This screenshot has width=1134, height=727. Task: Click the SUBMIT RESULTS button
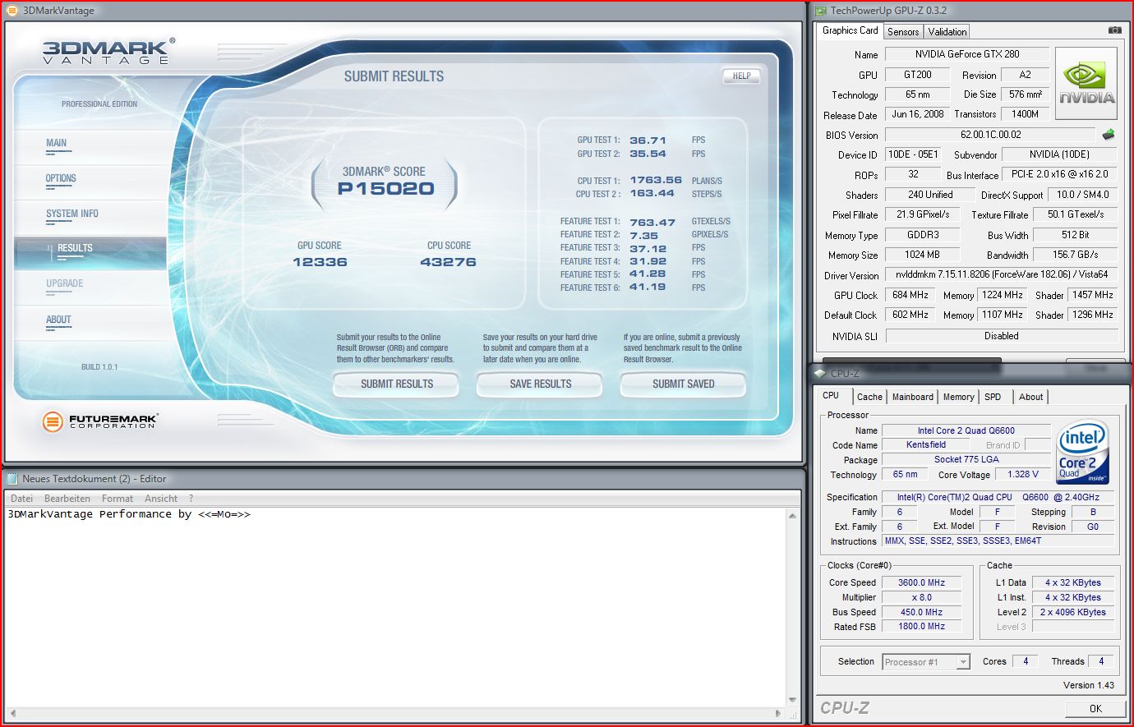click(x=397, y=384)
